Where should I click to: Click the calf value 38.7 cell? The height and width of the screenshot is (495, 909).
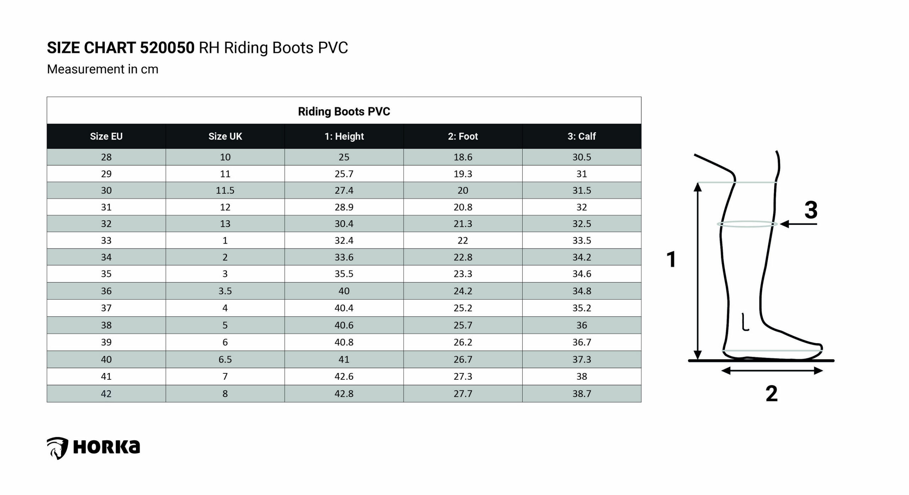pos(582,394)
